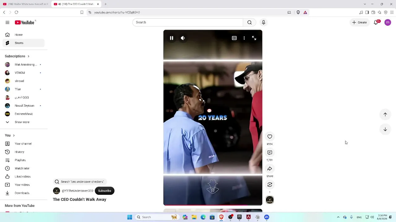Open Playlists

pyautogui.click(x=24, y=160)
